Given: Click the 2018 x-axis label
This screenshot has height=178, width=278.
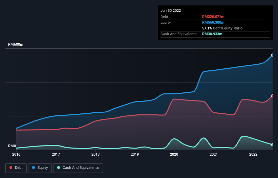Looking at the screenshot, I should pyautogui.click(x=95, y=154).
